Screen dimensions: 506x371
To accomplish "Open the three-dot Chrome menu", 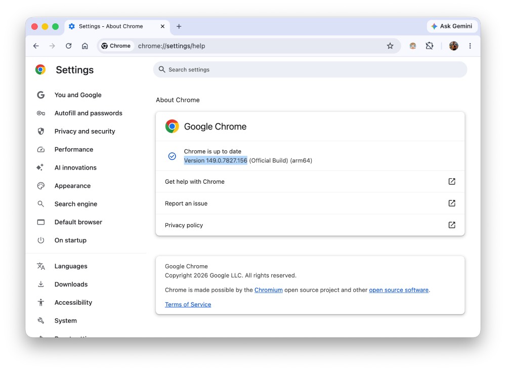I will [470, 46].
